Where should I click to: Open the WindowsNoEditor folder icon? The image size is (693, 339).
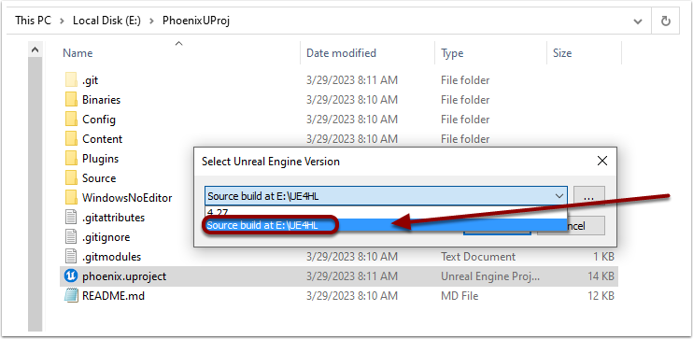(71, 198)
